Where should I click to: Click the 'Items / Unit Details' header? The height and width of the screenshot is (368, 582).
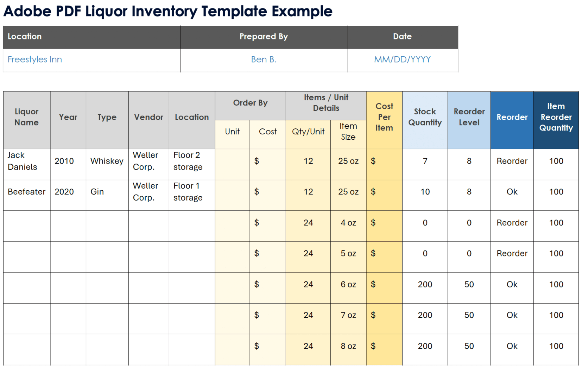click(326, 106)
